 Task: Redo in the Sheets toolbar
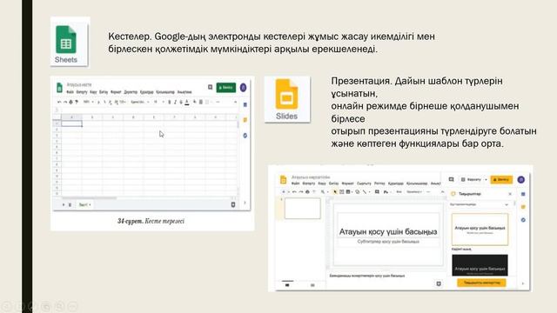pos(64,102)
